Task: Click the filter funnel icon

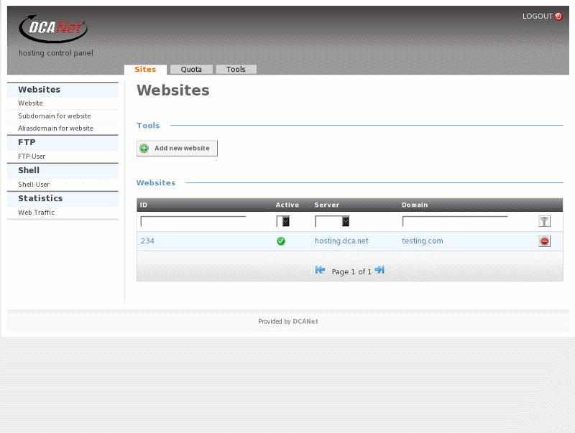Action: (544, 222)
